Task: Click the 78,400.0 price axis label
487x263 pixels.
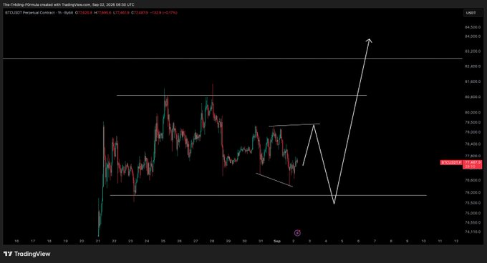Action: coord(473,144)
